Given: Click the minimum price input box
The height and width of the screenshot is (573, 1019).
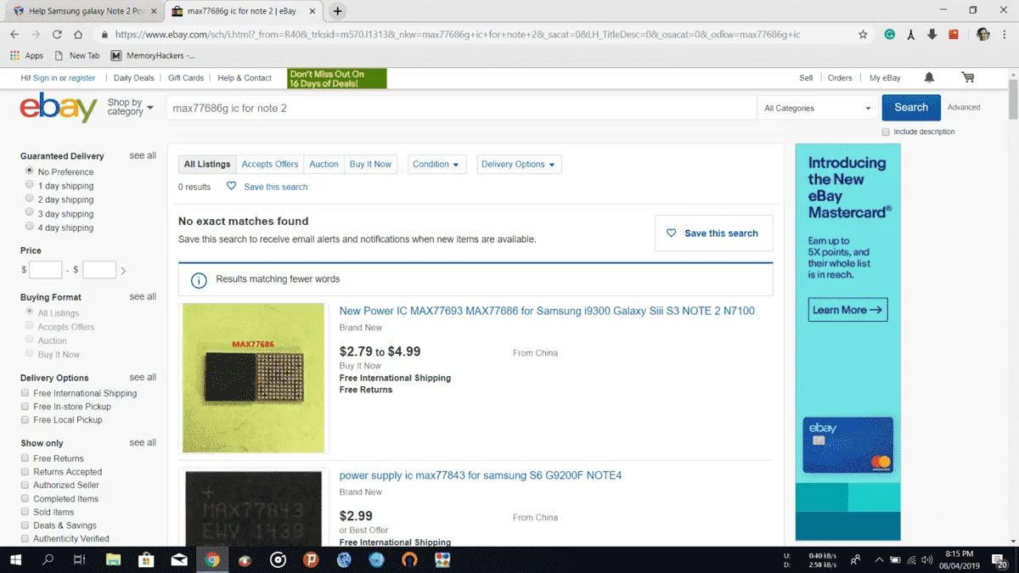Looking at the screenshot, I should [46, 270].
